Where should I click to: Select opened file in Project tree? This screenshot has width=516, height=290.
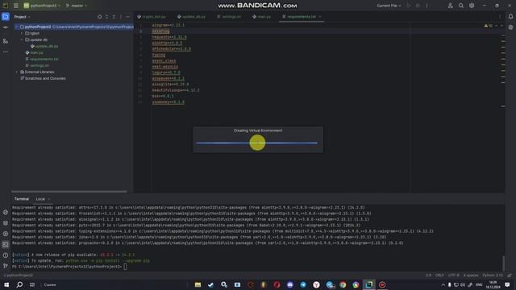[100, 17]
